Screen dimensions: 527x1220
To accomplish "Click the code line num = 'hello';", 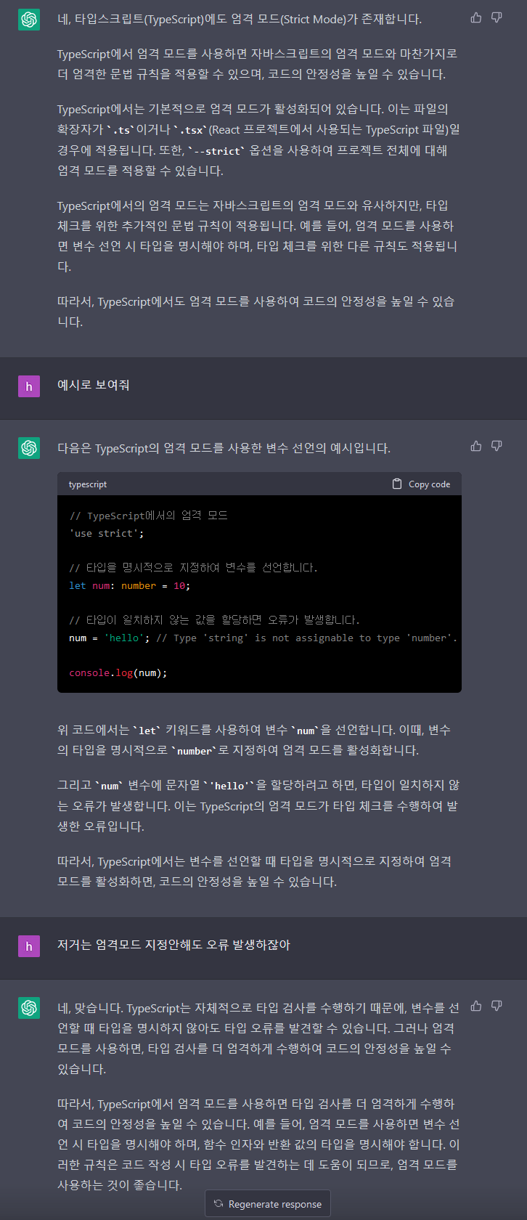I will tap(110, 638).
